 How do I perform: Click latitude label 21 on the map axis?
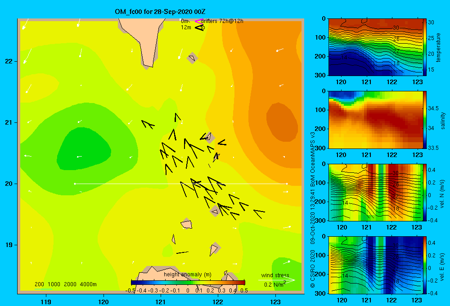(9, 122)
